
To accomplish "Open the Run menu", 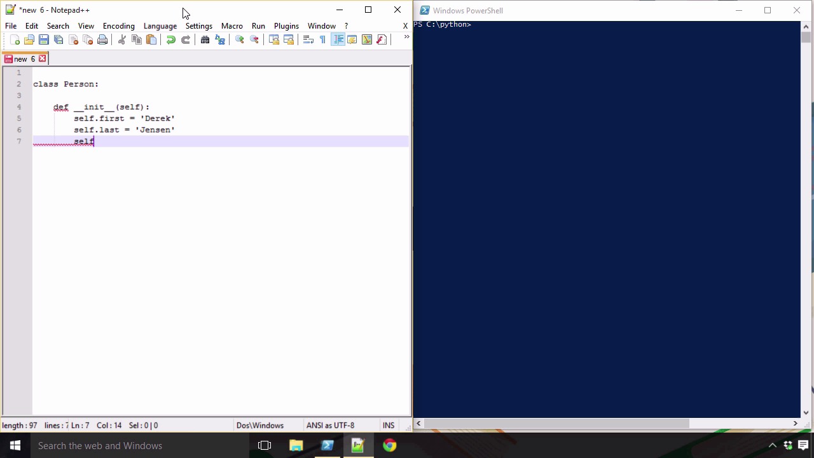I will point(258,26).
